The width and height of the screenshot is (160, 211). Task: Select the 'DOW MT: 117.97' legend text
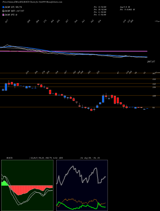14,11
